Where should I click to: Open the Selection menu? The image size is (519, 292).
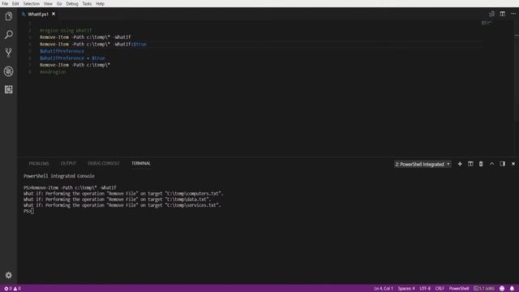32,3
